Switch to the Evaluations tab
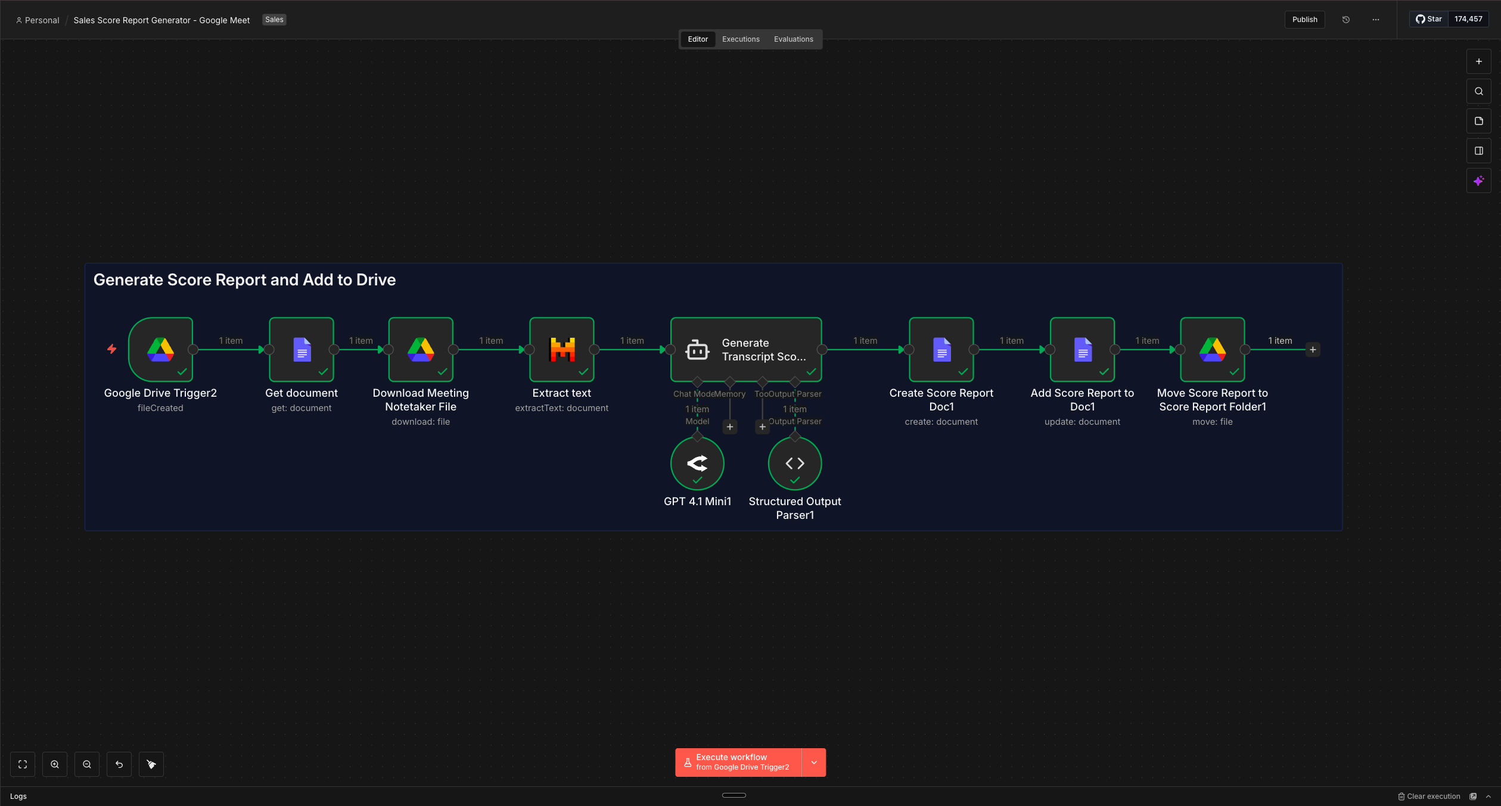This screenshot has height=806, width=1501. tap(793, 39)
